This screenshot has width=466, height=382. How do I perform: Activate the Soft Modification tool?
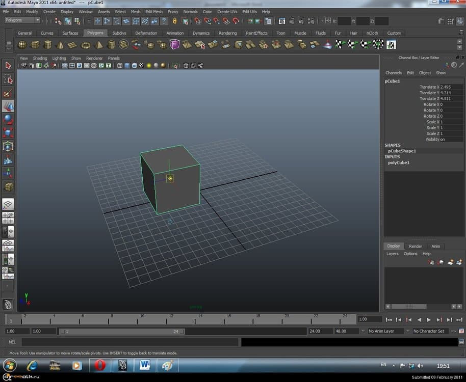(8, 160)
